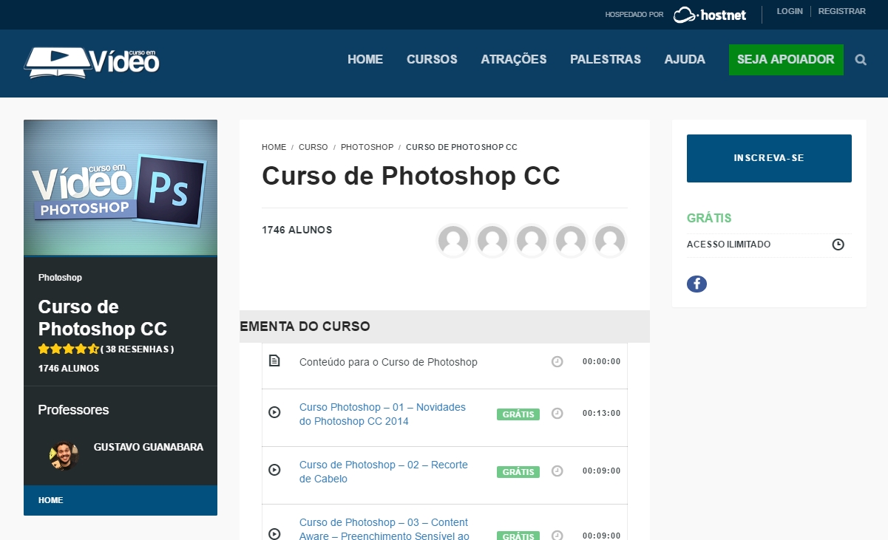Go to HOME in the main navigation
Image resolution: width=888 pixels, height=540 pixels.
(365, 60)
